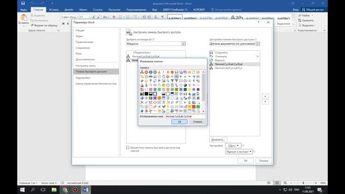Viewport: 345px width, 194px height.
Task: Open the 'Сброс' dropdown in Word Options
Action: tap(233, 145)
